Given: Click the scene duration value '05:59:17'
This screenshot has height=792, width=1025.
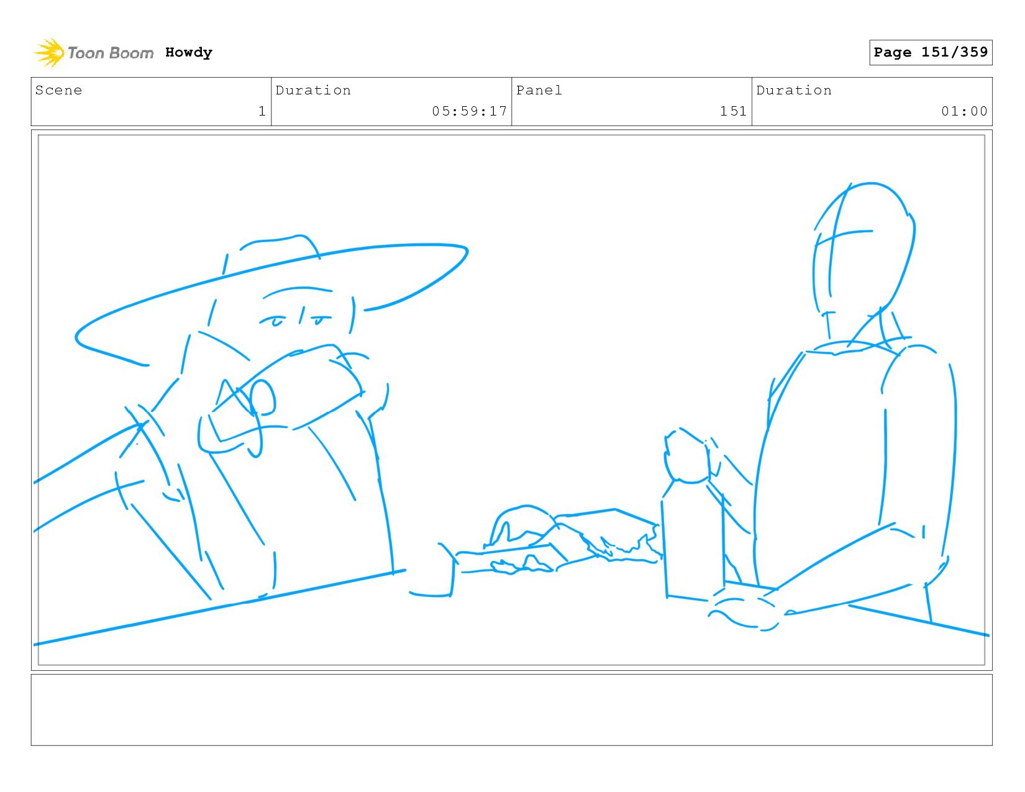Looking at the screenshot, I should 470,111.
